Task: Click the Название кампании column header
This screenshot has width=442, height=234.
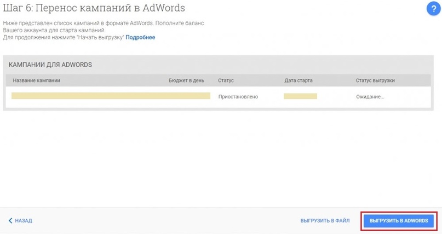Action: 36,80
